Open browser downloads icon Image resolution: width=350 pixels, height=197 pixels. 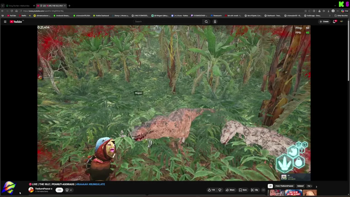click(x=328, y=11)
